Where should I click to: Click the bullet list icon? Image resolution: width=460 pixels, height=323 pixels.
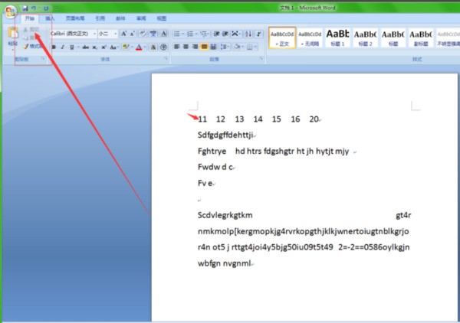(177, 34)
